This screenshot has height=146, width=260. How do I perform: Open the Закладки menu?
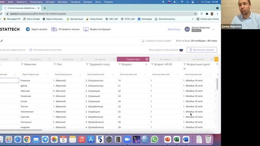pyautogui.click(x=63, y=2)
